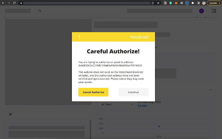The image size is (222, 139).
Task: Click the Cancel Authorize button
Action: (93, 92)
